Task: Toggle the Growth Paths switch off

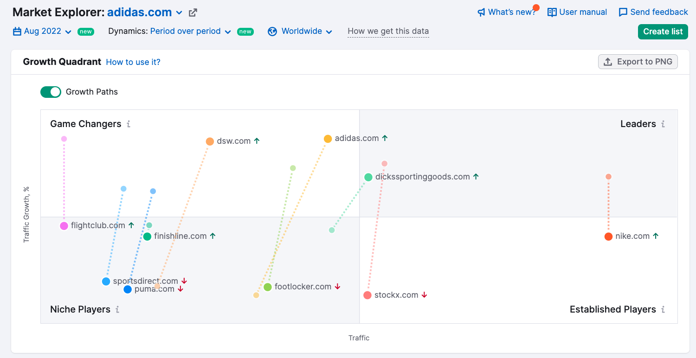Action: pyautogui.click(x=51, y=92)
